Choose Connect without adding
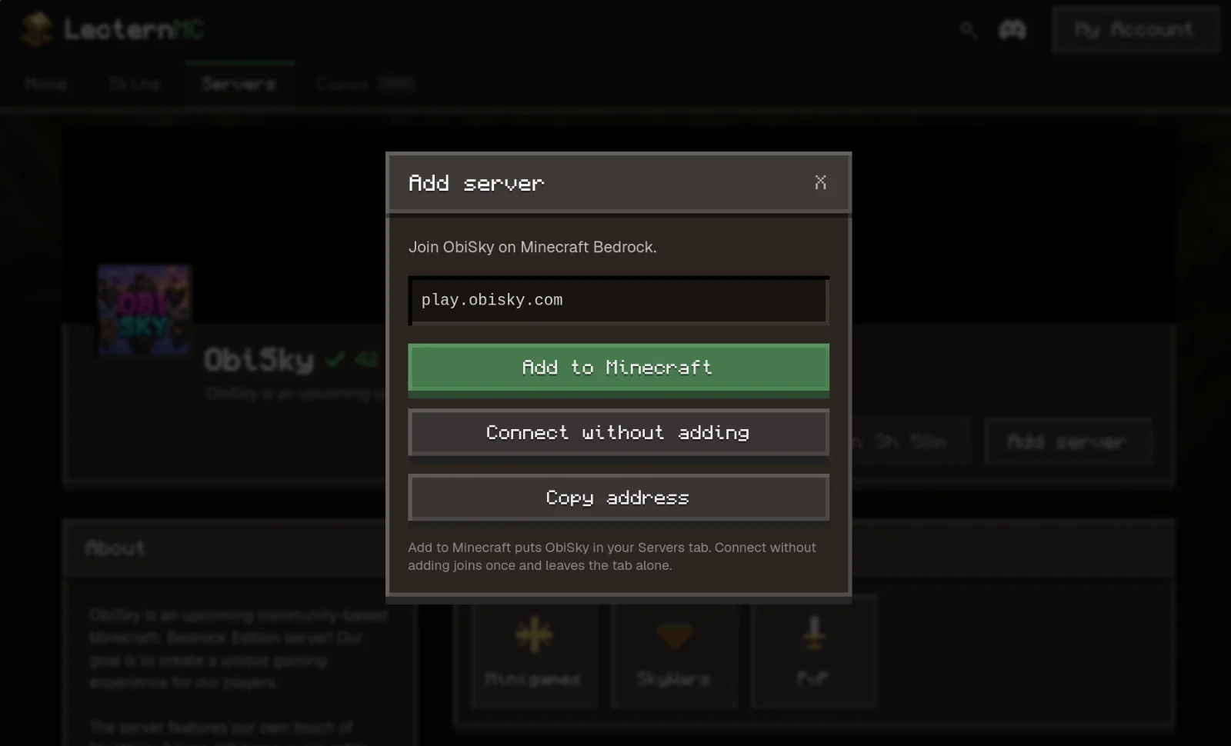Screen dimensions: 1231x746 coord(619,432)
